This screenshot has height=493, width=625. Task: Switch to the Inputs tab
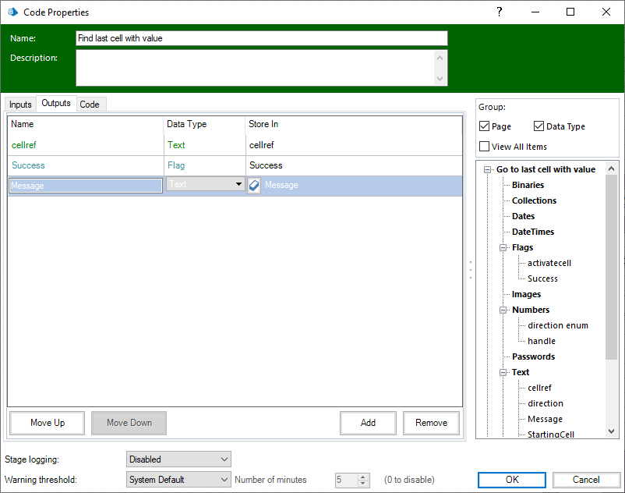click(x=20, y=105)
